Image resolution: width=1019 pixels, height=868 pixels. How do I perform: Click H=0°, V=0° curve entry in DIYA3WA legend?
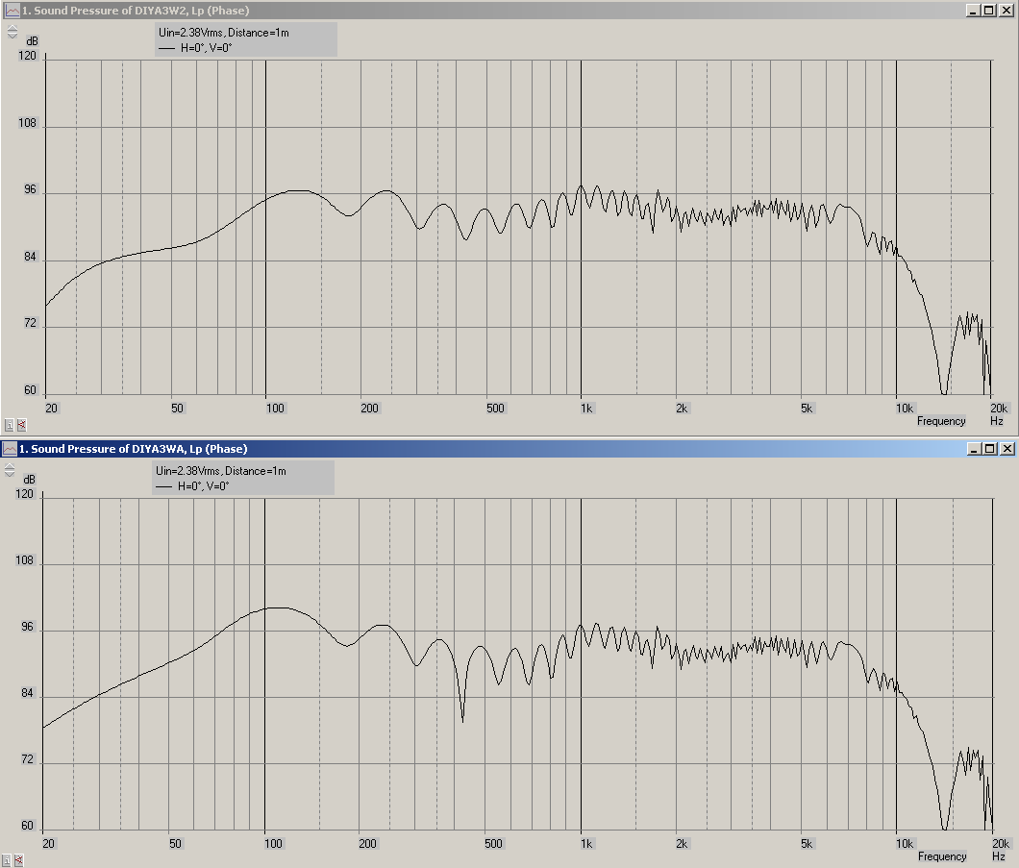pos(193,486)
